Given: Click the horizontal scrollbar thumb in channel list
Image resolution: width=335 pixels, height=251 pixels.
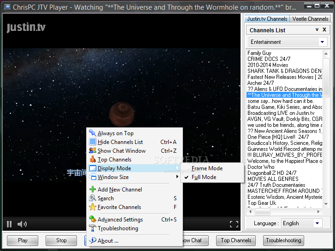Looking at the screenshot, I should click(x=263, y=211).
